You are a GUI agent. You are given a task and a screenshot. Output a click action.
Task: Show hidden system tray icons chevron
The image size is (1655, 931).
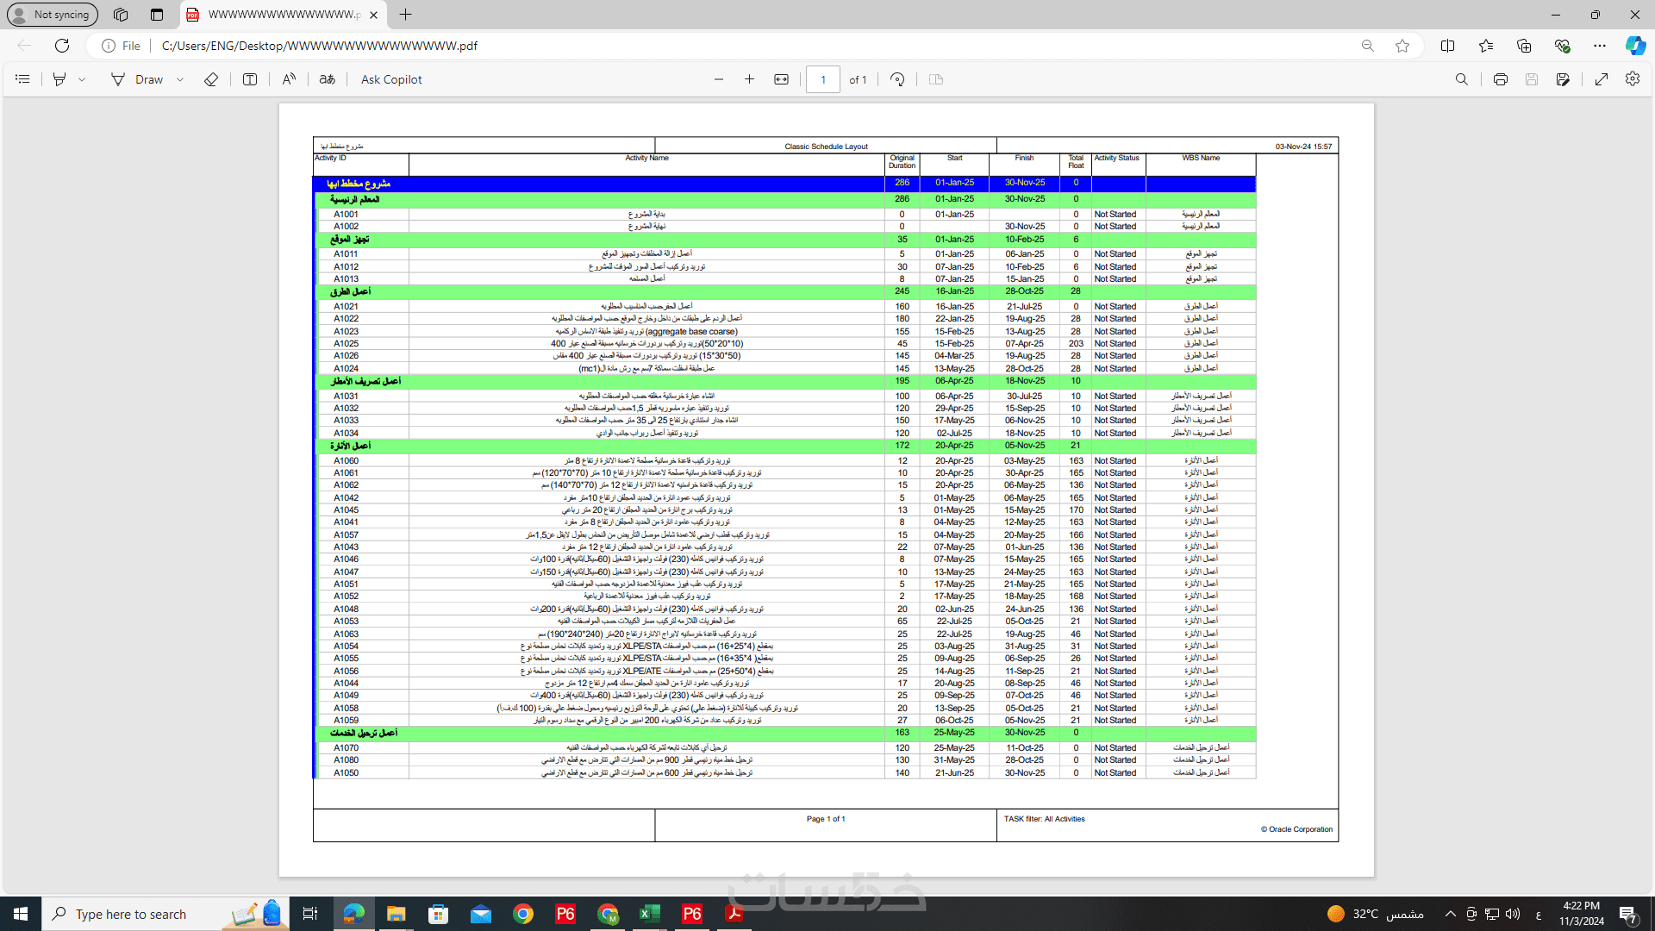click(1450, 914)
